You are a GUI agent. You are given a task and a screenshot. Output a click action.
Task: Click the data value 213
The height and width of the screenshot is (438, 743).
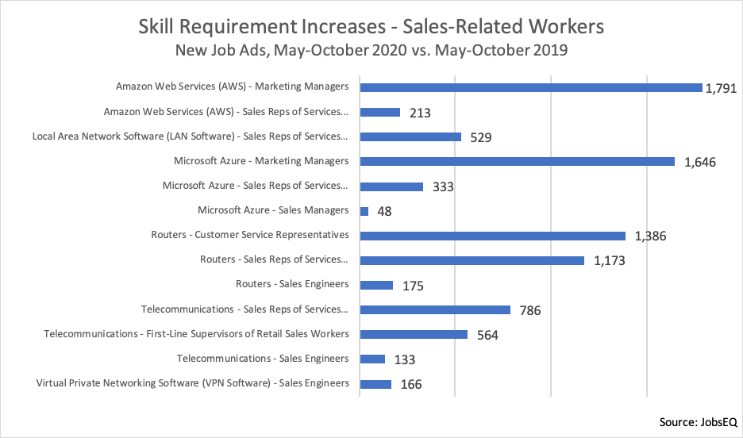(x=420, y=113)
